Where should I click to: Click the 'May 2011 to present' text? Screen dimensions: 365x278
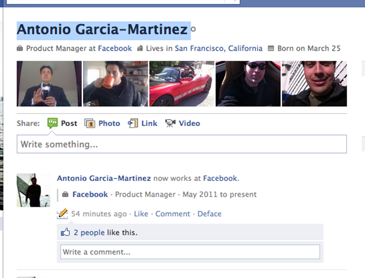[220, 194]
